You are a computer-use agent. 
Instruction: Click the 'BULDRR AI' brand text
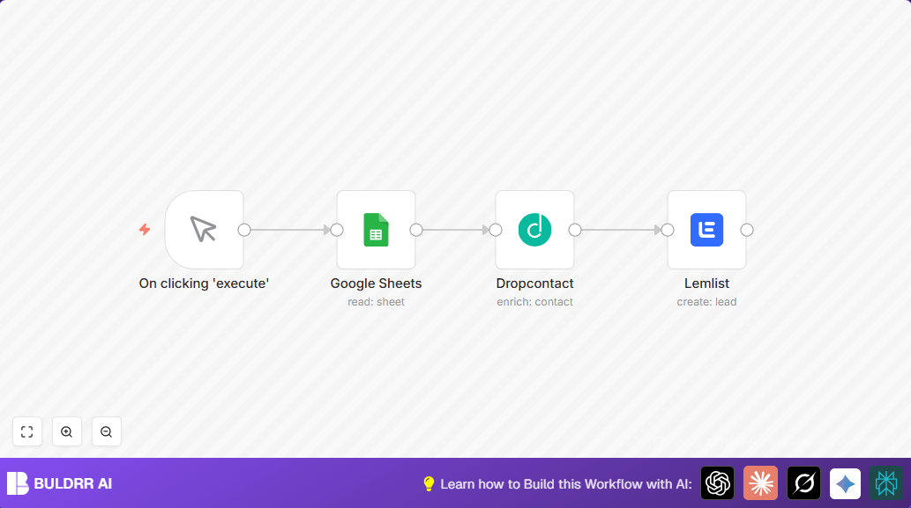[73, 483]
